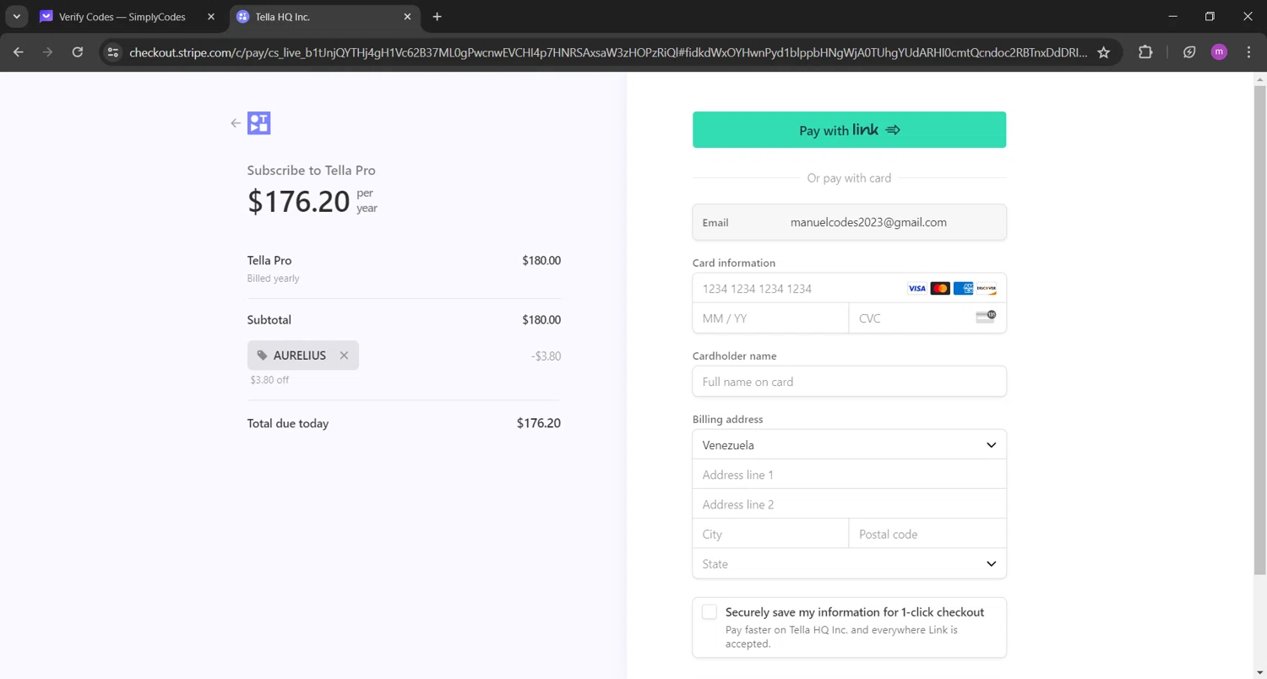This screenshot has width=1267, height=679.
Task: Switch to the Verify Codes — SimplyCodes tab
Action: [x=128, y=17]
